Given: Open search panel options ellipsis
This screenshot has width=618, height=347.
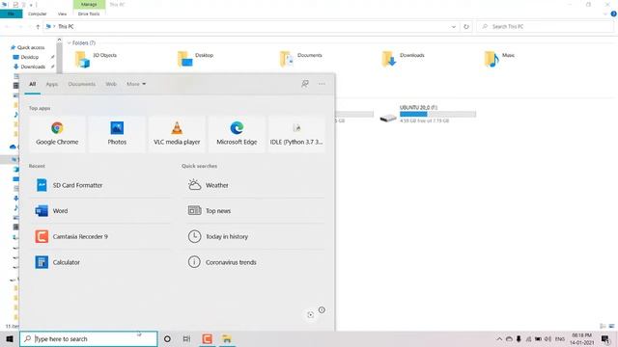Looking at the screenshot, I should click(322, 84).
